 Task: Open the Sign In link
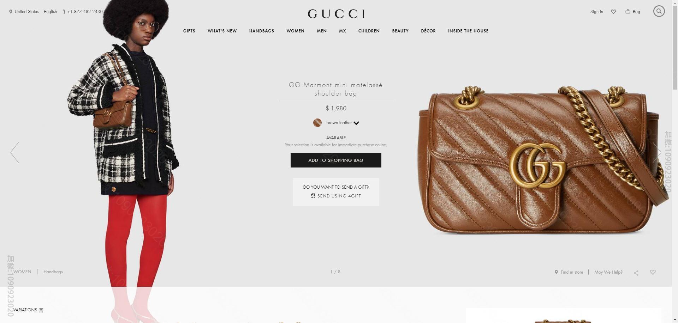pos(597,12)
